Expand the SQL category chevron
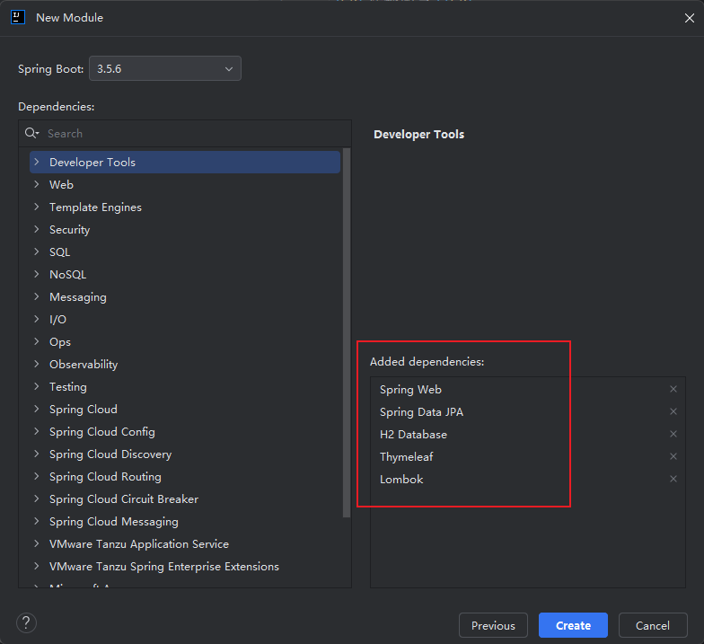This screenshot has height=644, width=704. tap(37, 251)
